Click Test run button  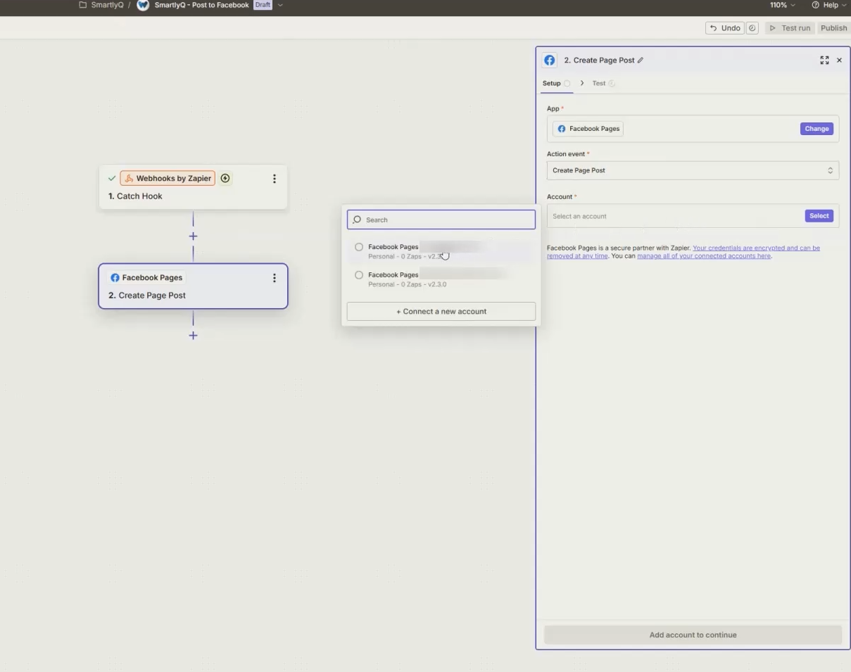pos(789,28)
